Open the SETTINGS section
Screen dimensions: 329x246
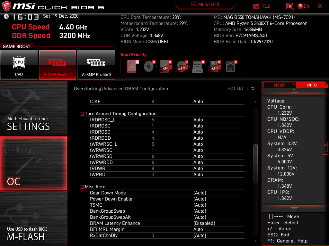click(x=33, y=108)
